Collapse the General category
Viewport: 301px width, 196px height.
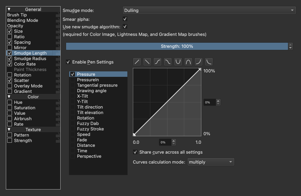click(9, 10)
